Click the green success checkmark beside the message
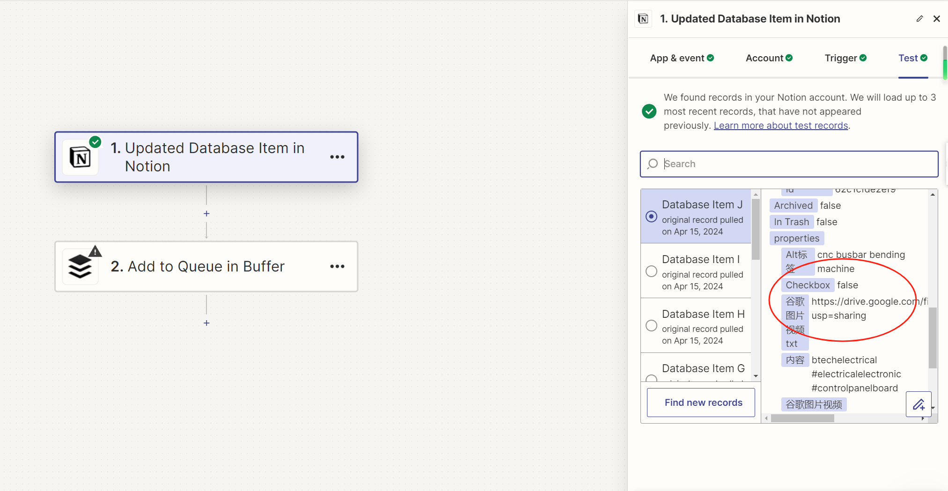Image resolution: width=948 pixels, height=491 pixels. coord(649,111)
